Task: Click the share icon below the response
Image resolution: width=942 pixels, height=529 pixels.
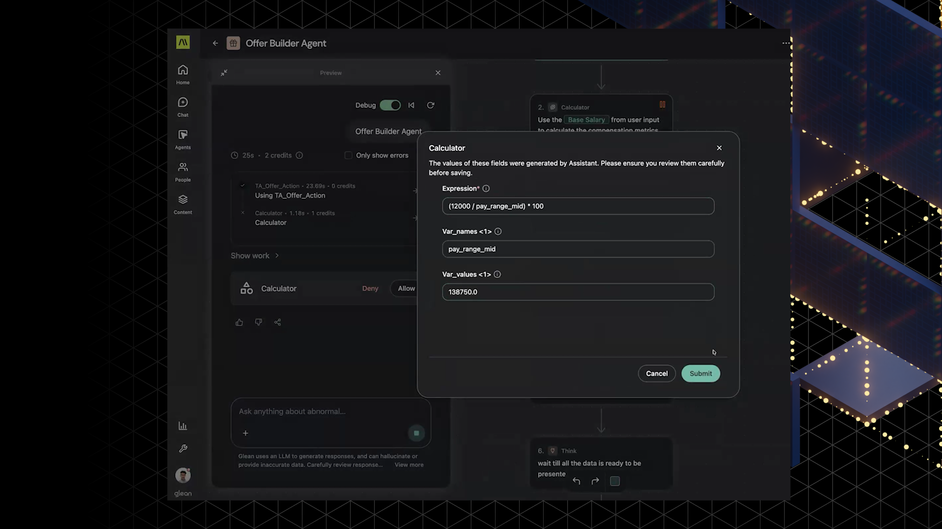Action: [x=278, y=322]
